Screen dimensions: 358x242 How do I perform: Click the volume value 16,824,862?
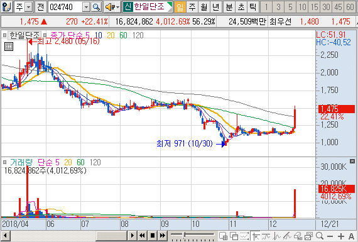(x=134, y=22)
